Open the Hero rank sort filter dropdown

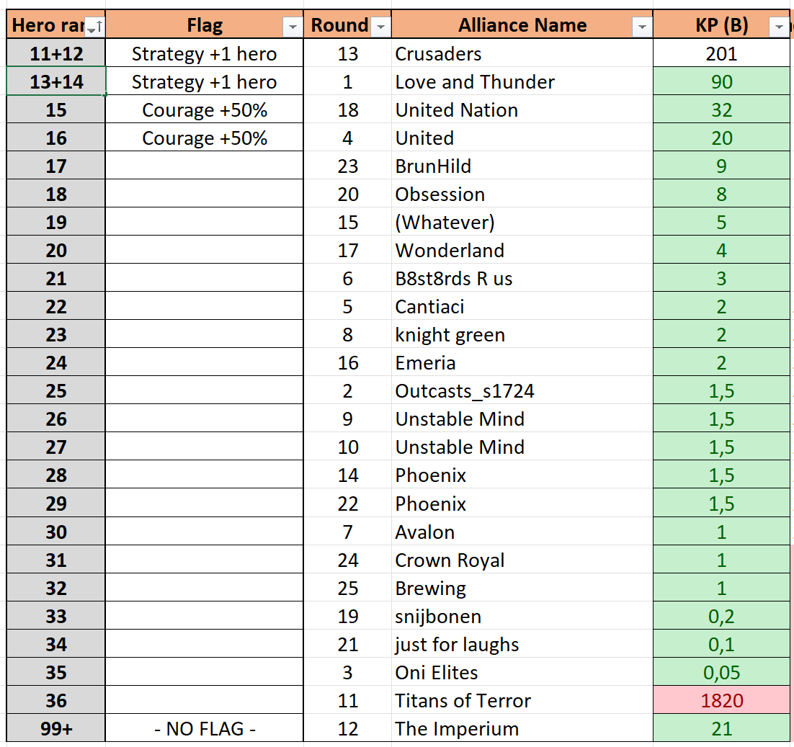pos(94,27)
